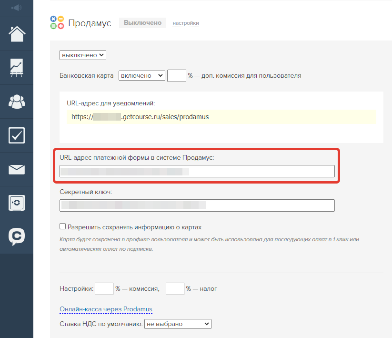
Task: Click the 'URL-адрес для уведомлений:' label
Action: coord(111,103)
